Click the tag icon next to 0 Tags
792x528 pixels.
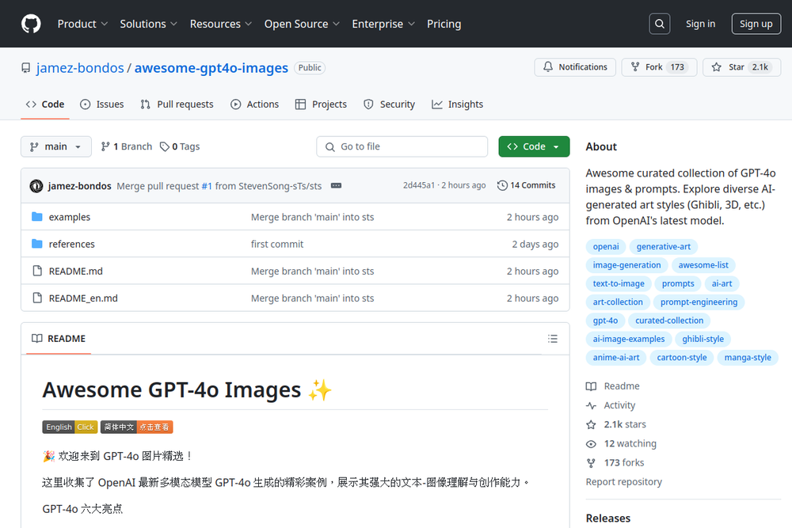point(164,146)
